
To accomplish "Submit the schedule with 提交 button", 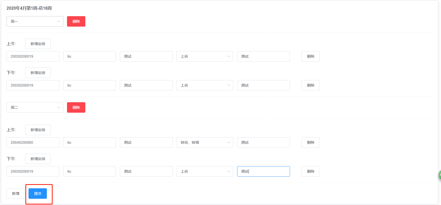I will tap(38, 194).
